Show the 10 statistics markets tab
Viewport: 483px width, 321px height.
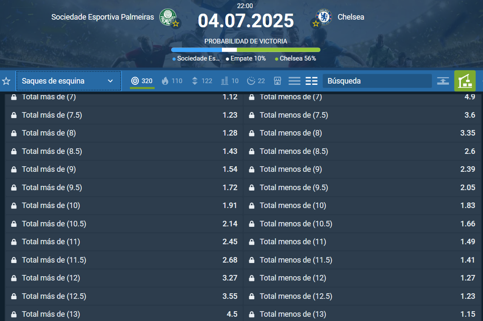230,81
